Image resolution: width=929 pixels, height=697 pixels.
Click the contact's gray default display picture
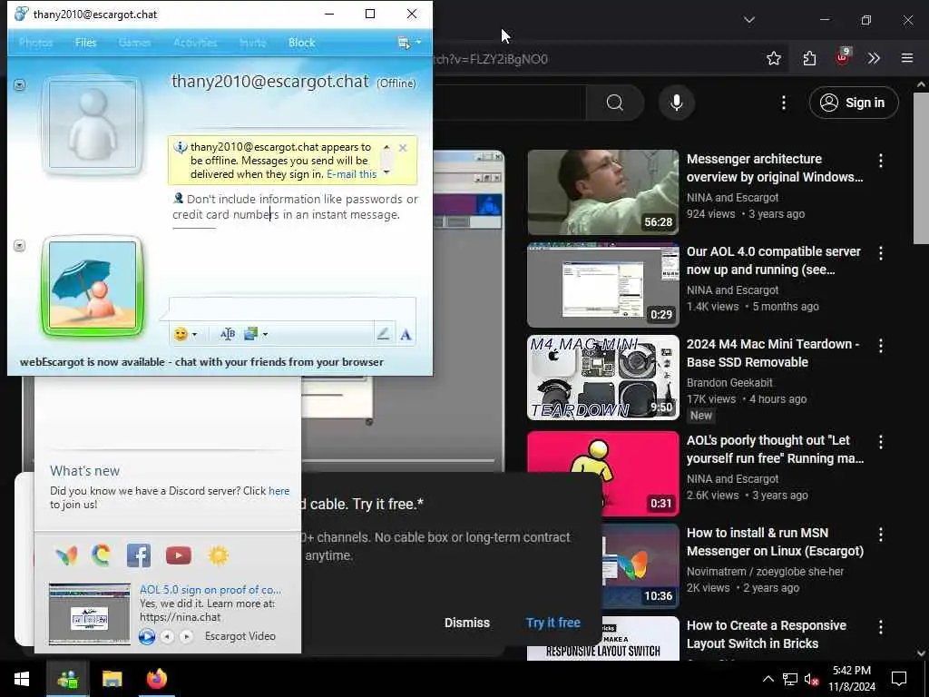pyautogui.click(x=93, y=124)
